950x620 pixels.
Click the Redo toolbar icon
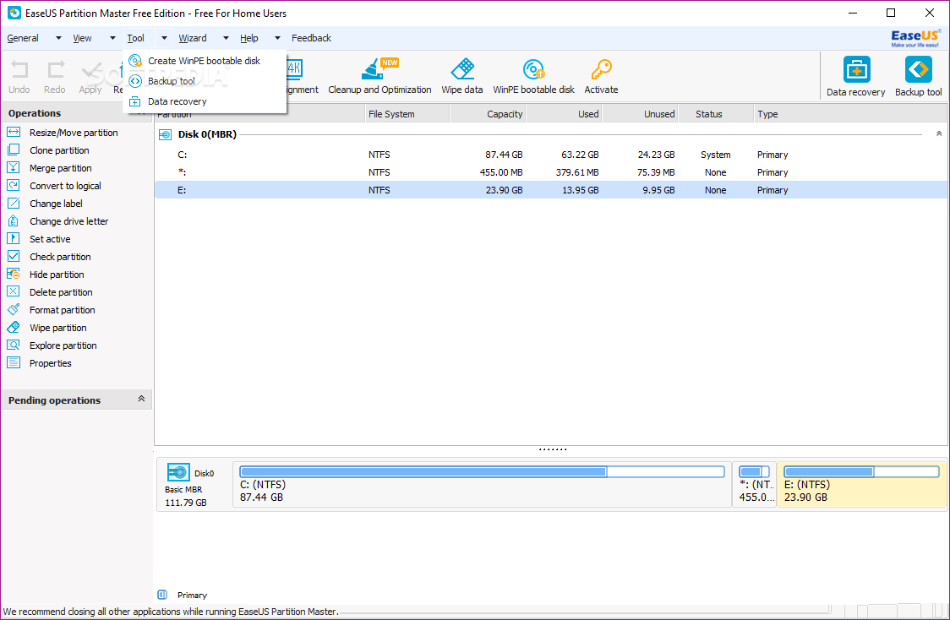[x=55, y=69]
